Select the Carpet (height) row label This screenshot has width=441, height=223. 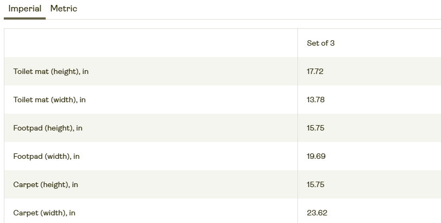click(x=46, y=184)
